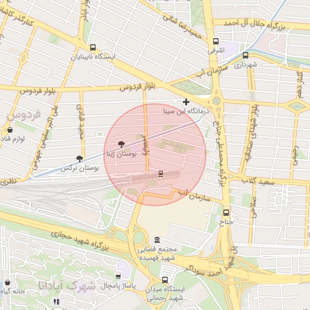Click the شهرداری bus stop icon
310x310 pixels.
[245, 55]
